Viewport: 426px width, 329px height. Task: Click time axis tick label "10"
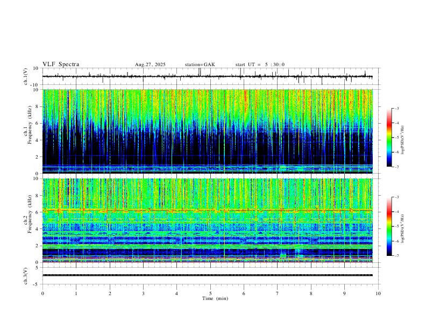(378, 294)
